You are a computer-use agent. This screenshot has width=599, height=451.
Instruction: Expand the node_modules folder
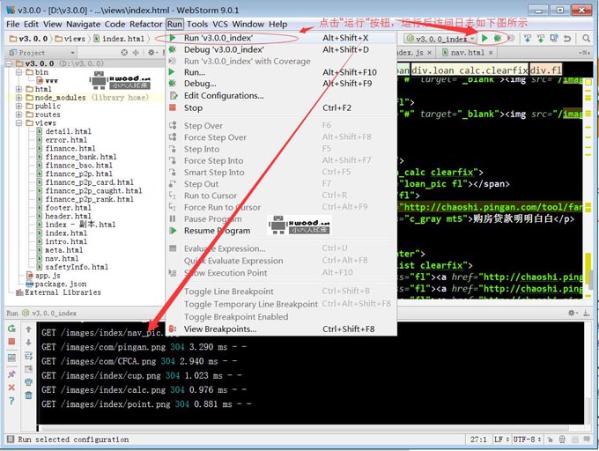coord(18,98)
